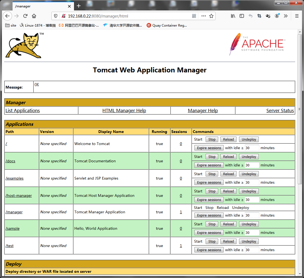Screen dimensions: 304x278
Task: Select the /manager browser tab
Action: coord(43,6)
